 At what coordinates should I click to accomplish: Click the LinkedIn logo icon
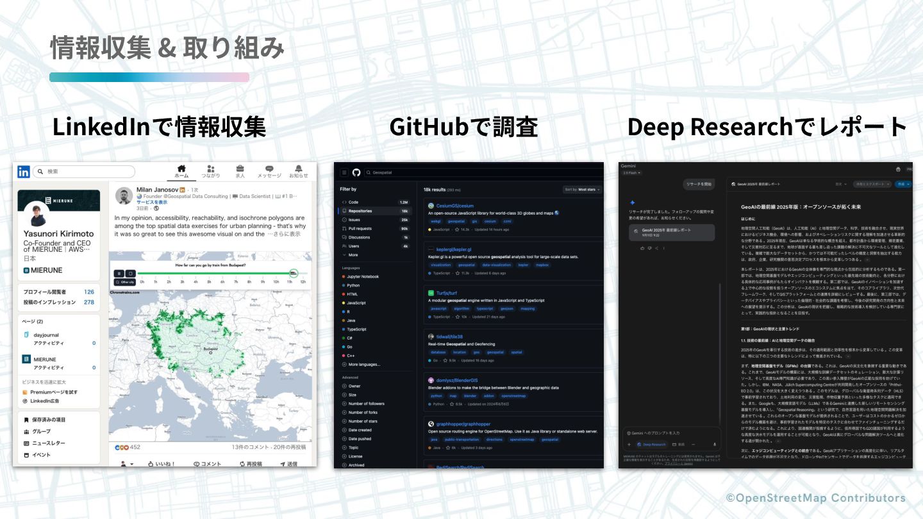click(24, 172)
